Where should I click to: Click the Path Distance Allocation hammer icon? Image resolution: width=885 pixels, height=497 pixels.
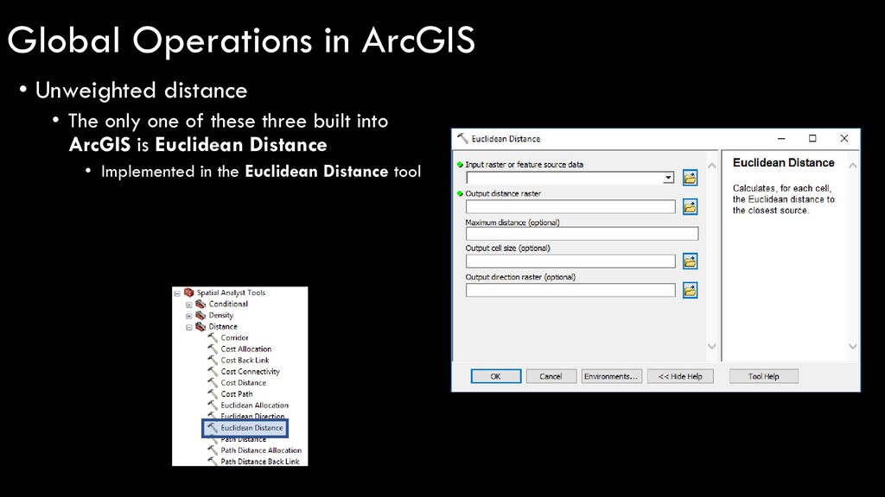point(213,450)
